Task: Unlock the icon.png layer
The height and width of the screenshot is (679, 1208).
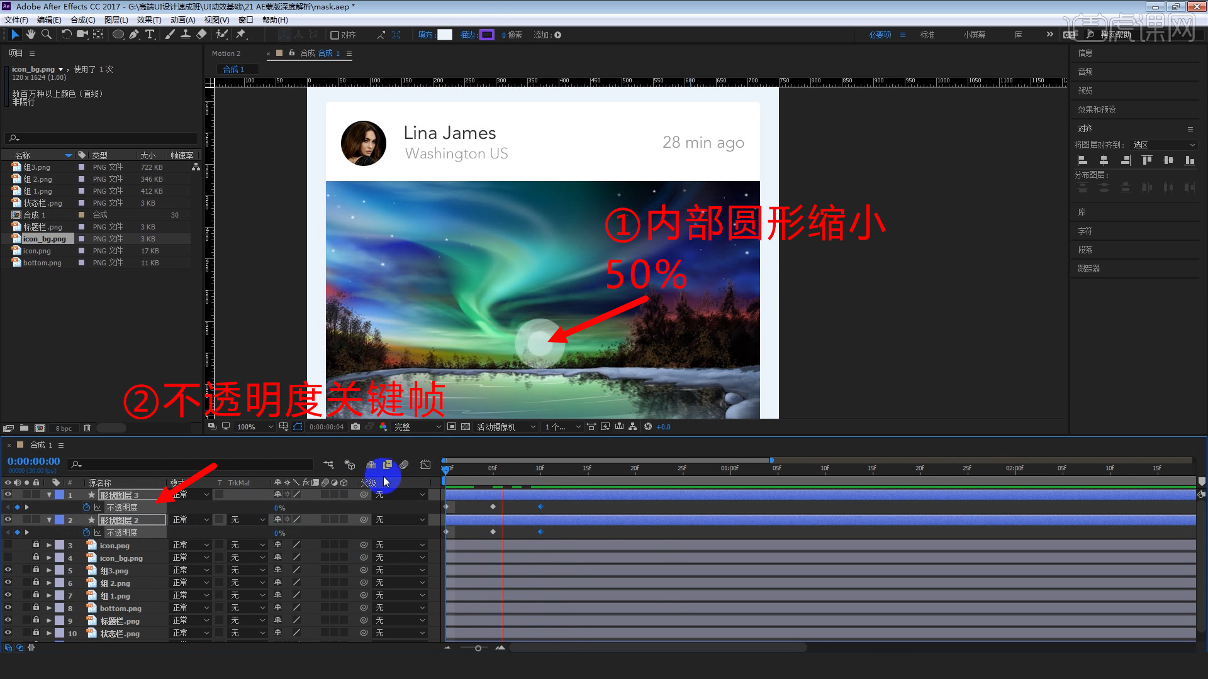Action: (36, 545)
